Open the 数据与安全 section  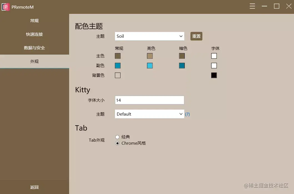pos(34,47)
